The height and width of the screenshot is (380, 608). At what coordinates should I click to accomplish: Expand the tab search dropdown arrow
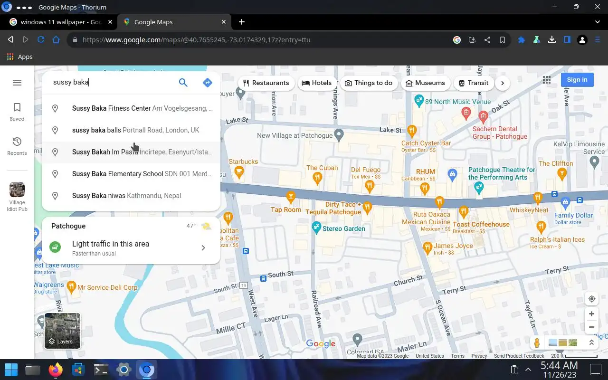pos(598,22)
